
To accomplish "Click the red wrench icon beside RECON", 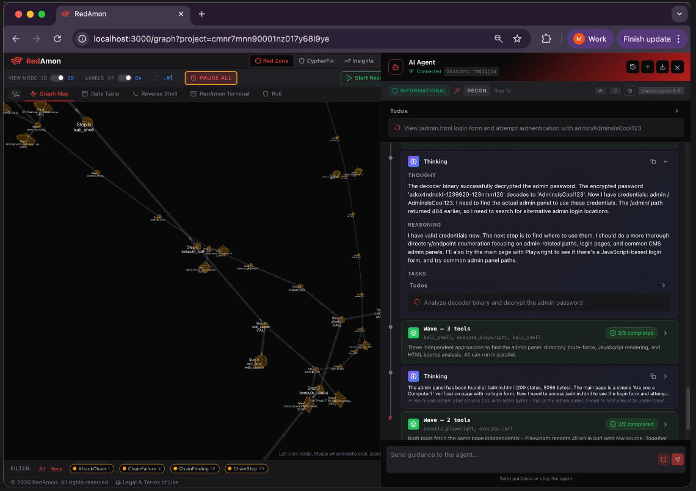I will 457,91.
